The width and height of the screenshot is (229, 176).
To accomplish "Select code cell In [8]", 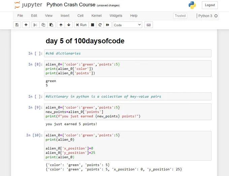I will click(128, 69).
